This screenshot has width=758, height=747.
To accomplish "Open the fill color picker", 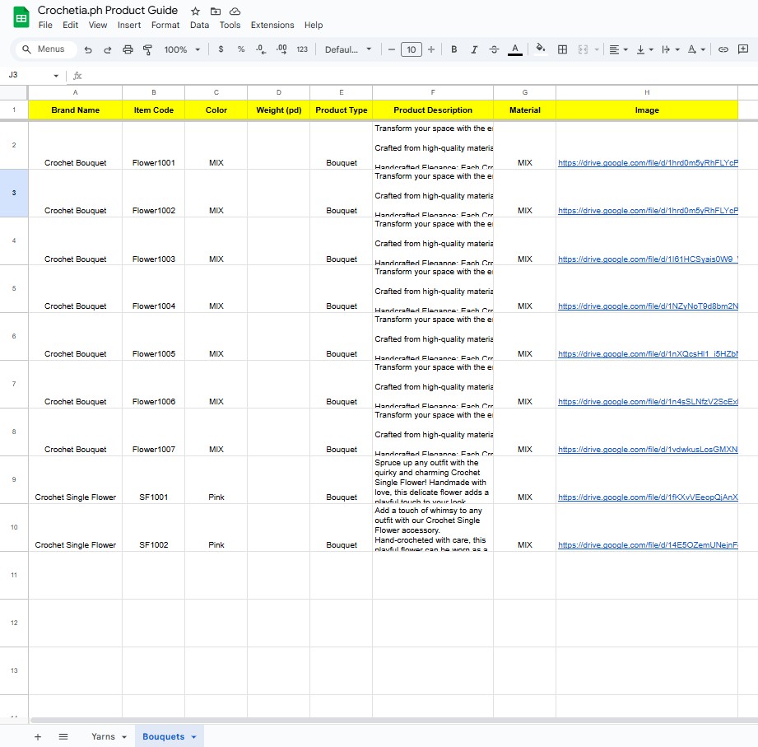I will coord(541,49).
